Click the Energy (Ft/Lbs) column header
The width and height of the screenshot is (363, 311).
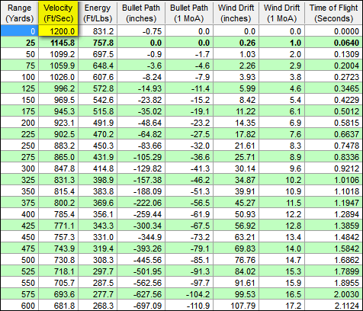click(x=98, y=13)
